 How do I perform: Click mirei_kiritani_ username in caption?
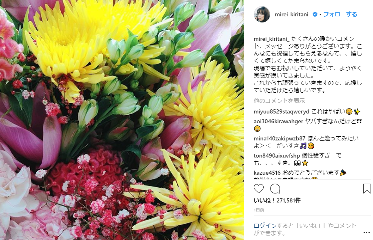271,39
